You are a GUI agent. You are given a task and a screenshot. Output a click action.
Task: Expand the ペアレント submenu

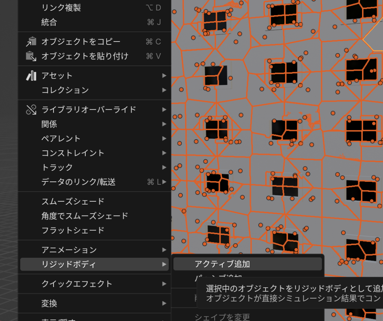(x=61, y=138)
